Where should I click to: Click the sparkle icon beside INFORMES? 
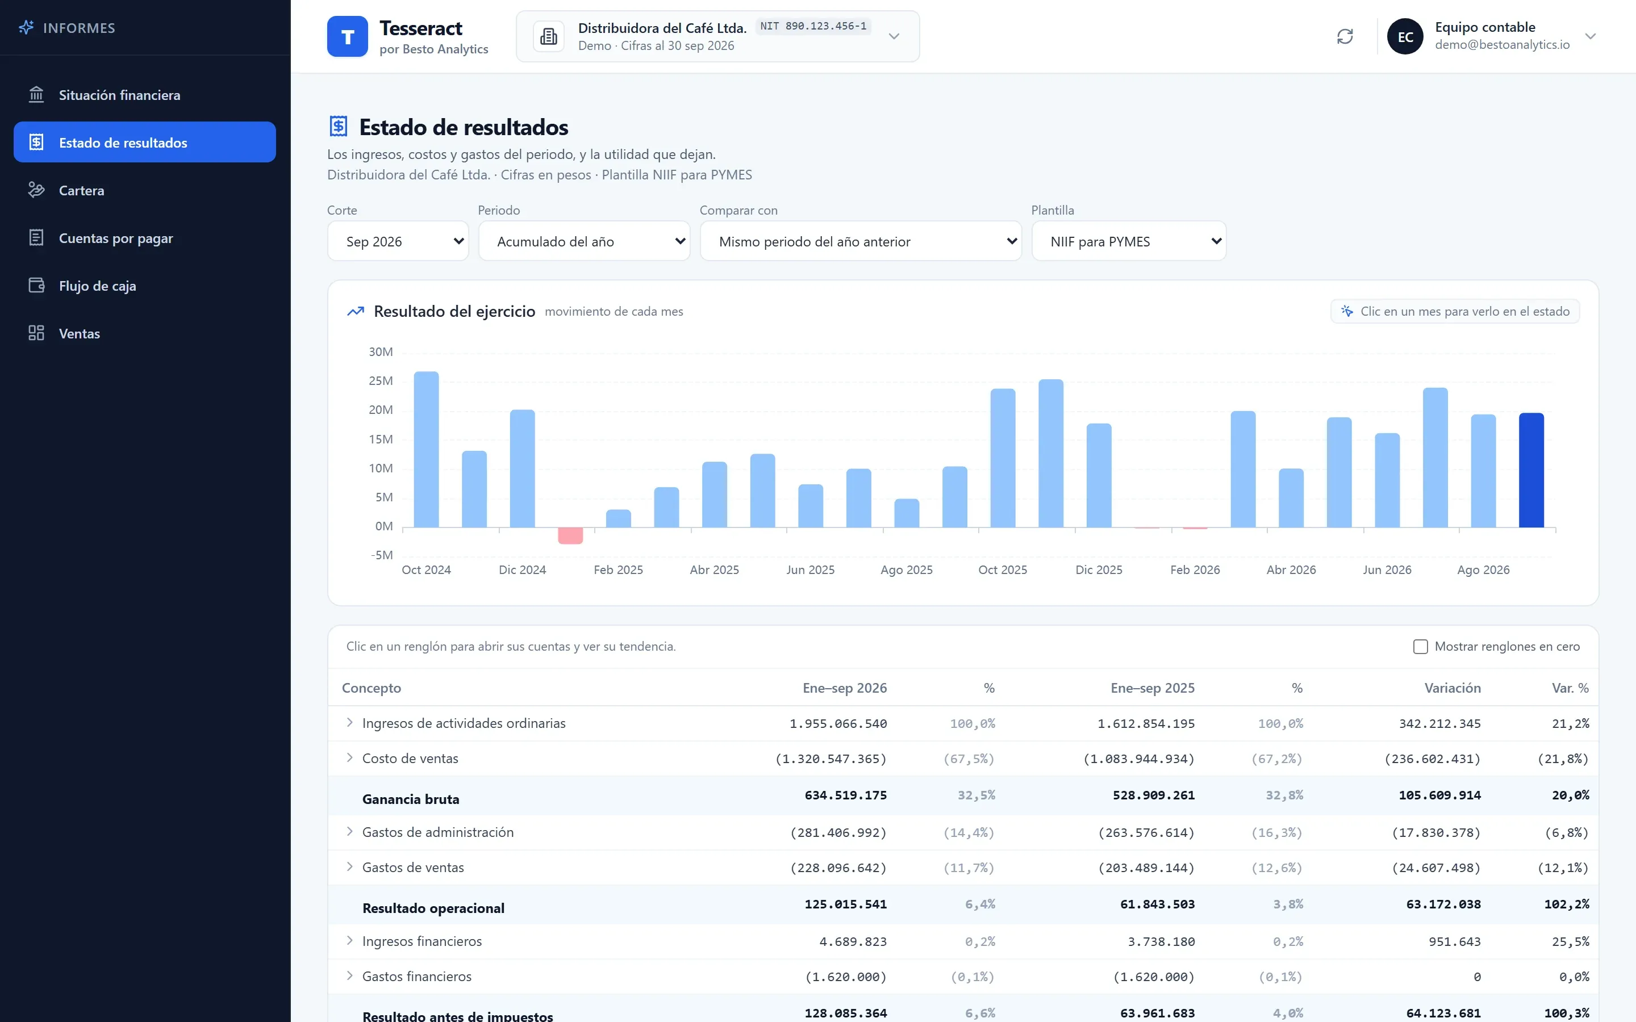coord(26,28)
